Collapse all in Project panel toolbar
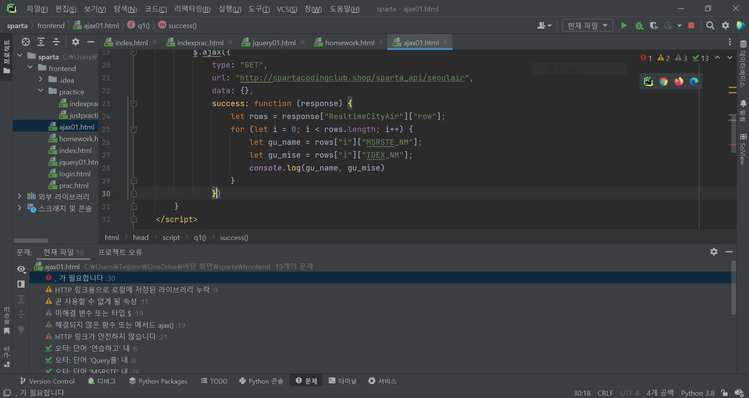 pos(56,42)
